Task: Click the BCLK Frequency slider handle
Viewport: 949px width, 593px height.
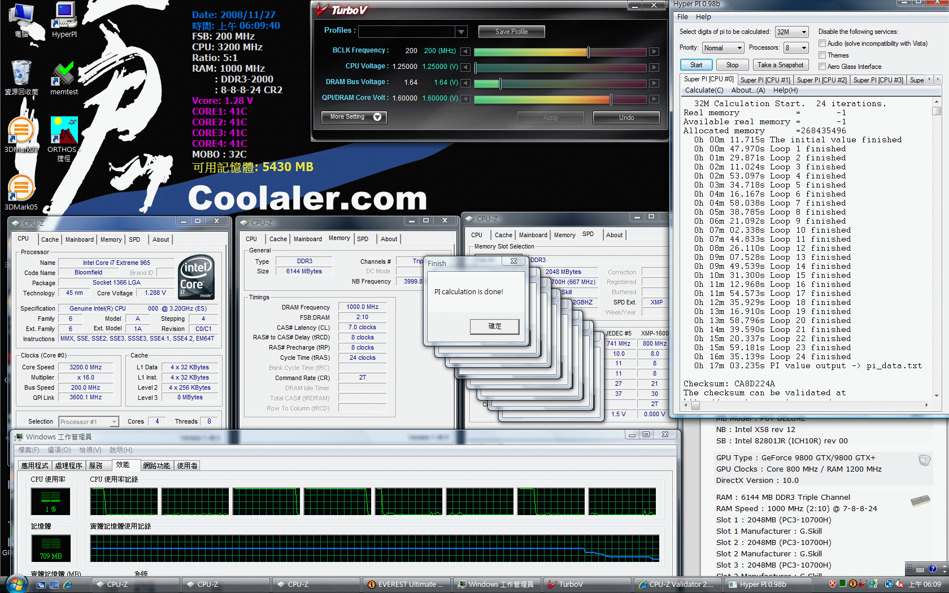Action: point(589,52)
